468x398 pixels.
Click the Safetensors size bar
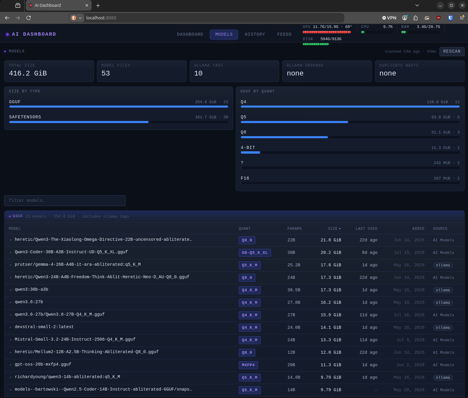(x=119, y=122)
